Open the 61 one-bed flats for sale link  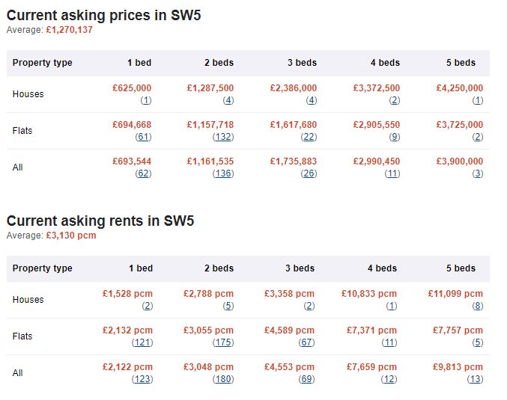(143, 138)
